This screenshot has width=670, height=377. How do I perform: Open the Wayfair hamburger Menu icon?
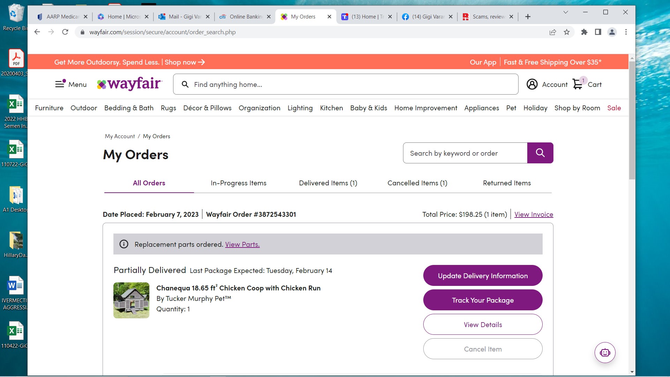pyautogui.click(x=60, y=84)
